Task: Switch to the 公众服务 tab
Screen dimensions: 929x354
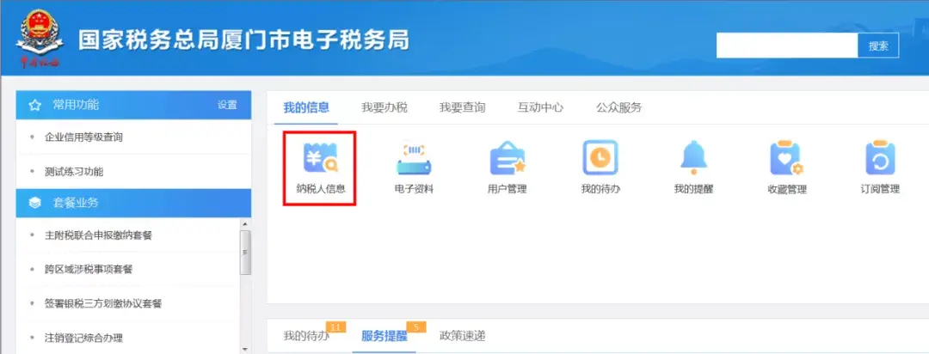Action: coord(618,107)
